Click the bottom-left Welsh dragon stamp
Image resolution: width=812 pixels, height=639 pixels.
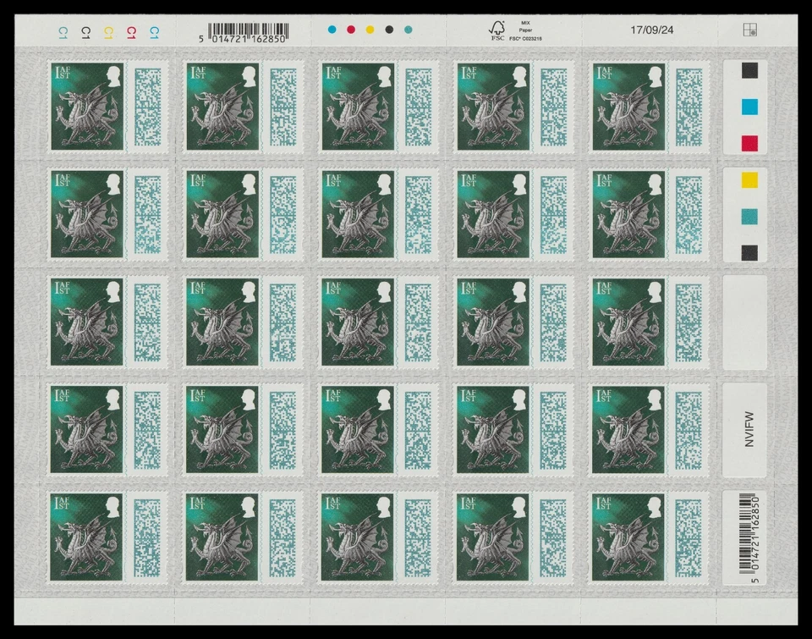85,537
